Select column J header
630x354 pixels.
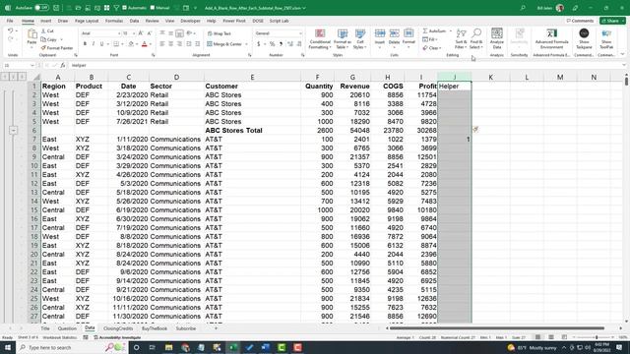click(455, 77)
